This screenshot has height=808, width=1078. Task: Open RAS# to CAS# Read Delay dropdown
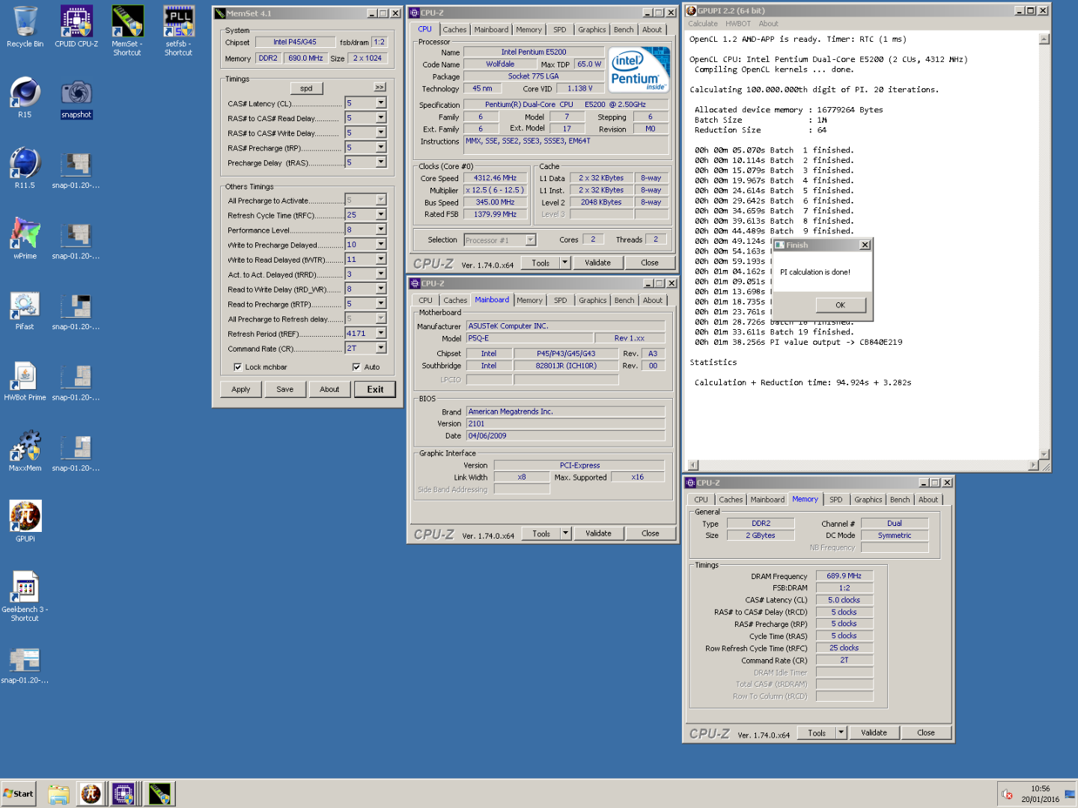click(380, 118)
